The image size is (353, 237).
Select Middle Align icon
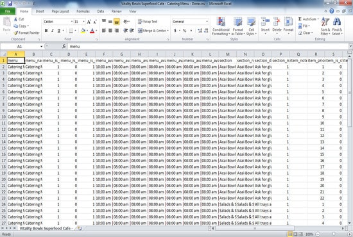(110, 22)
